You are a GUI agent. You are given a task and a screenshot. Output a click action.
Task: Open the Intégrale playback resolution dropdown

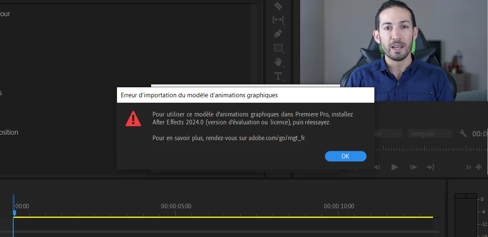click(430, 133)
